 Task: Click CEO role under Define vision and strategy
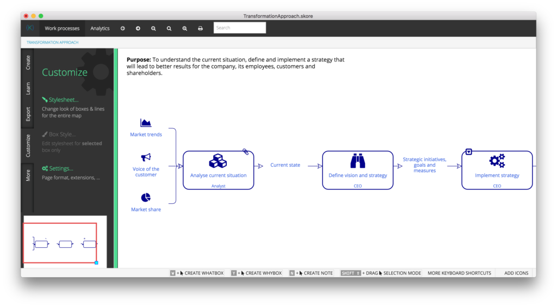[x=358, y=186]
